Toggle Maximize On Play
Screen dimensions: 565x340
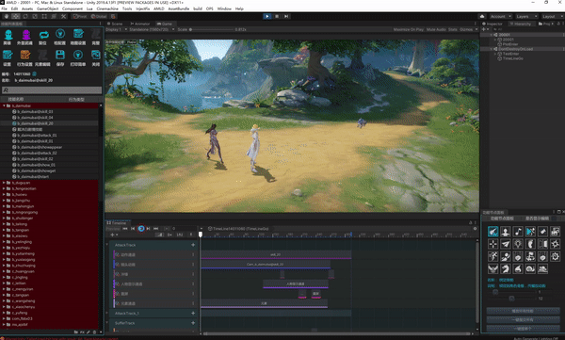point(409,29)
